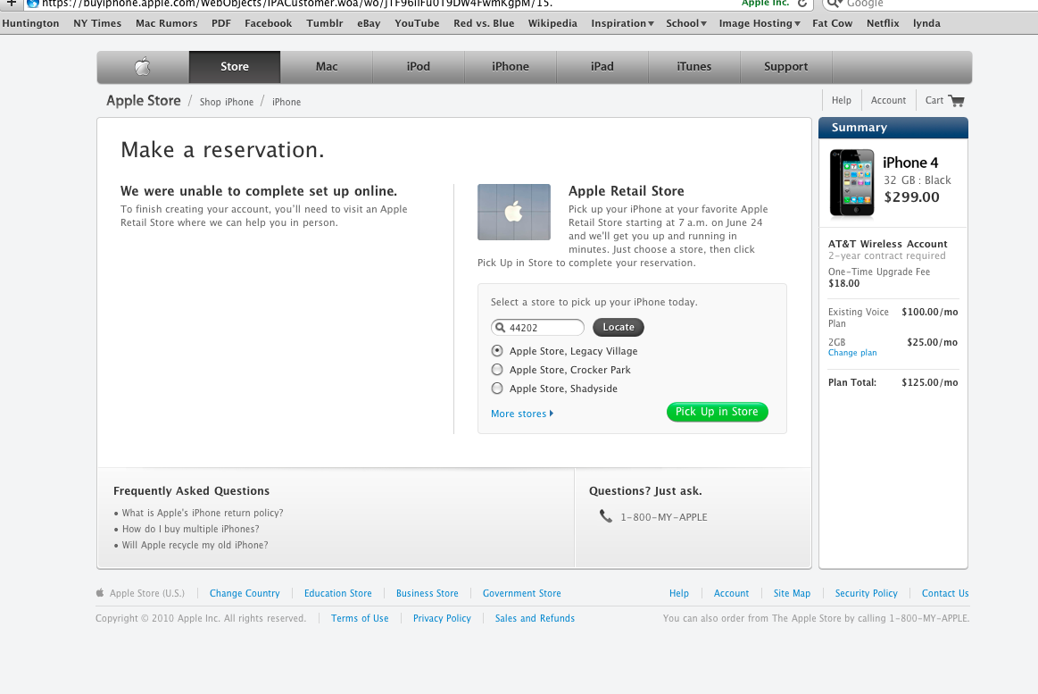Image resolution: width=1038 pixels, height=694 pixels.
Task: Open the Inspiration bookmarks dropdown
Action: pyautogui.click(x=622, y=23)
